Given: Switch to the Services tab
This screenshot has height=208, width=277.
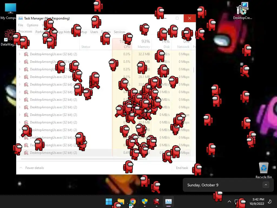Looking at the screenshot, I should point(119,32).
